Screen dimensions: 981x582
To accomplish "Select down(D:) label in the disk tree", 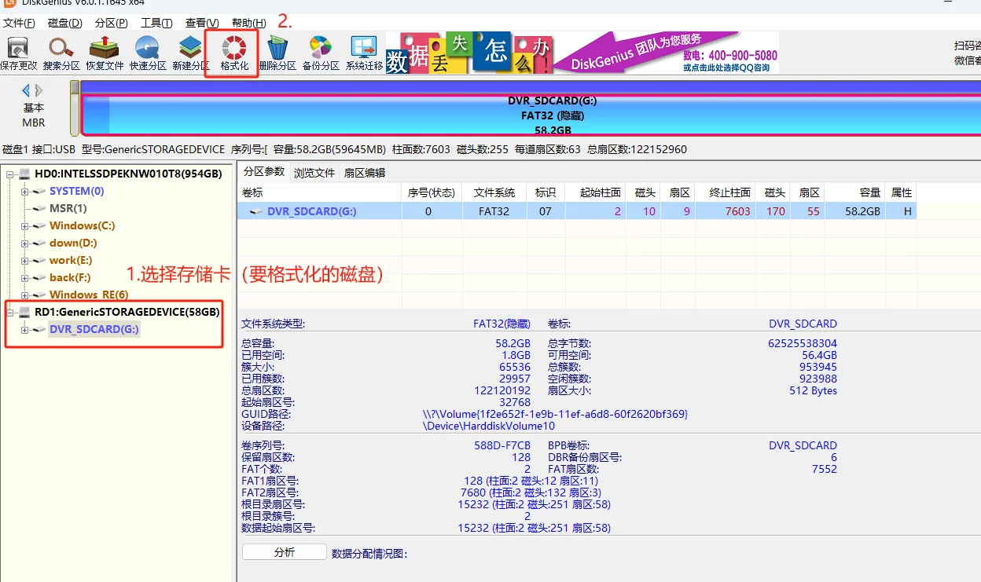I will tap(73, 243).
